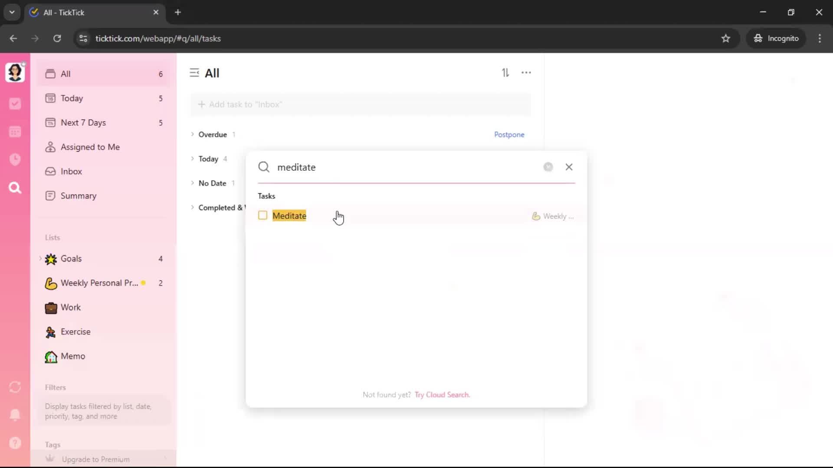Toggle the sidebar with the hamburger icon
833x468 pixels.
[194, 73]
